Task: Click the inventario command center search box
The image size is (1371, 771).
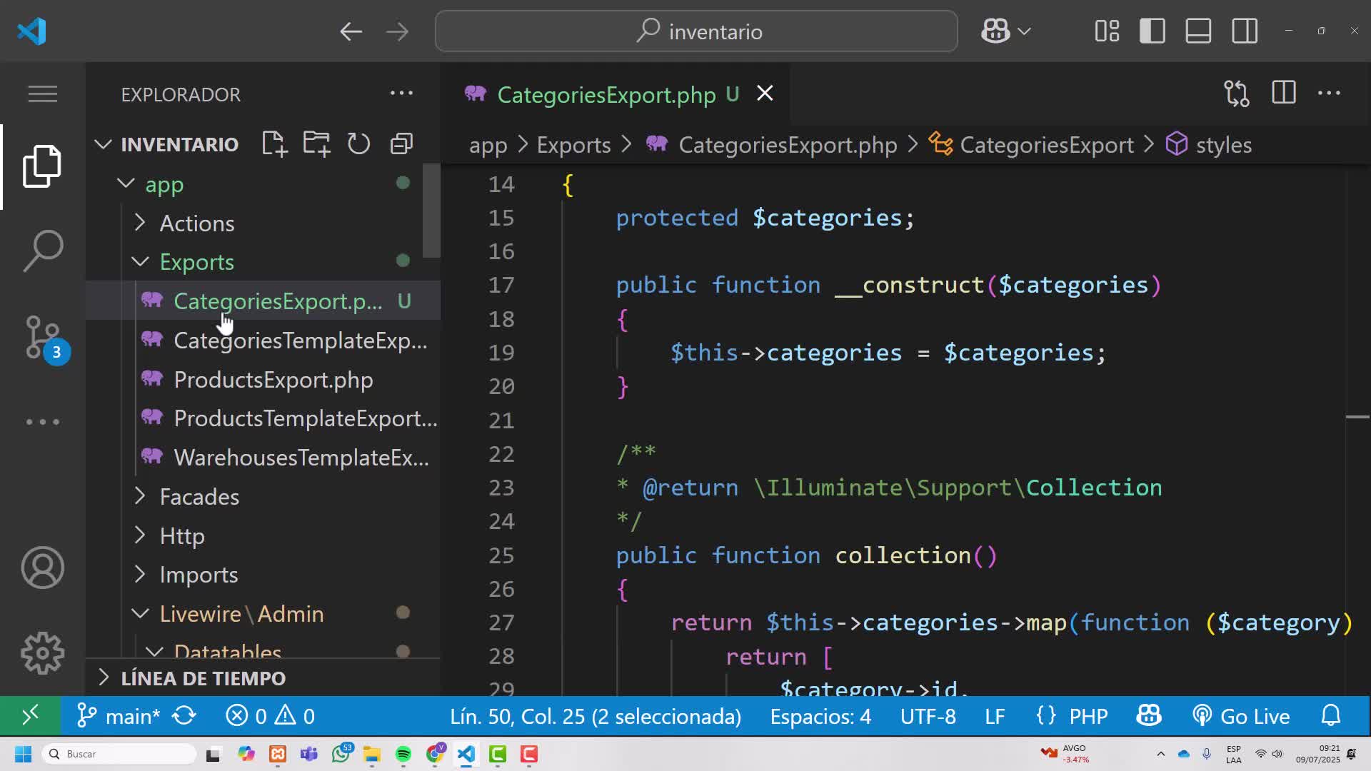Action: 696,31
